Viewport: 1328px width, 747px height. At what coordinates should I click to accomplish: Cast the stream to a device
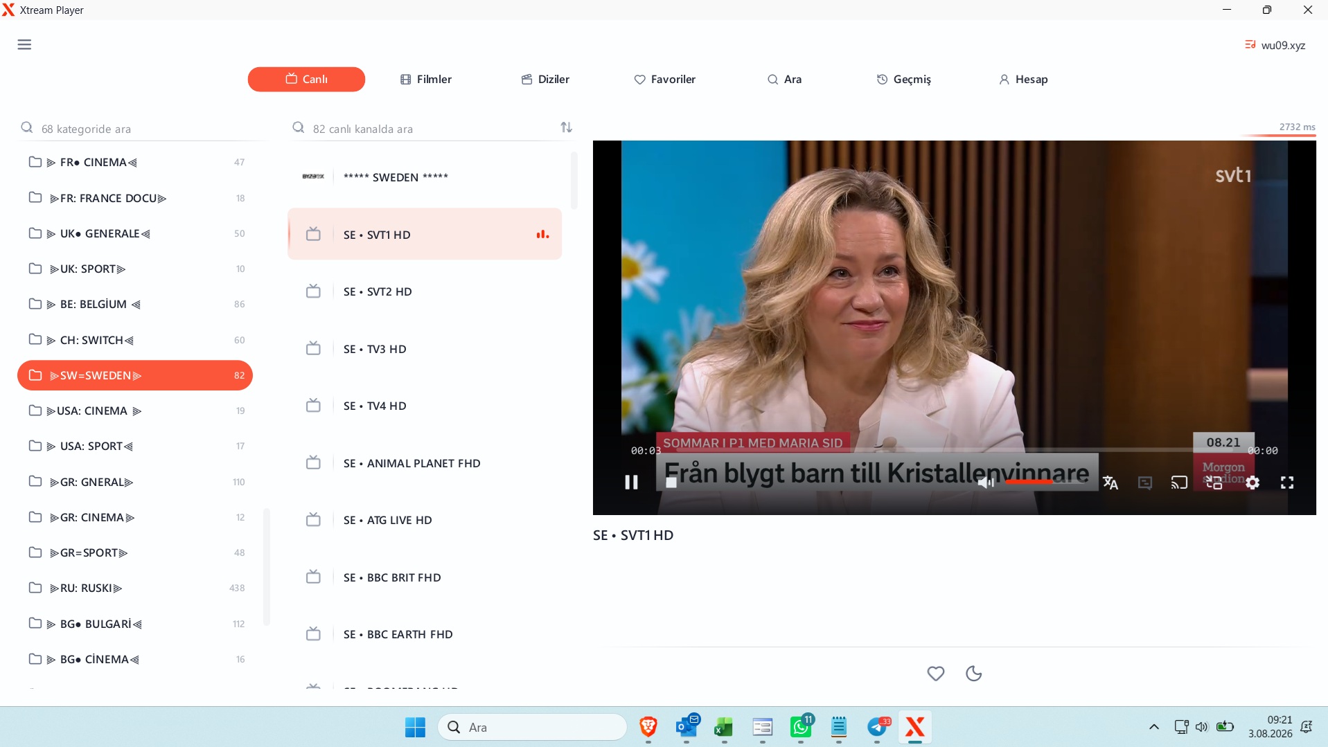[1179, 483]
